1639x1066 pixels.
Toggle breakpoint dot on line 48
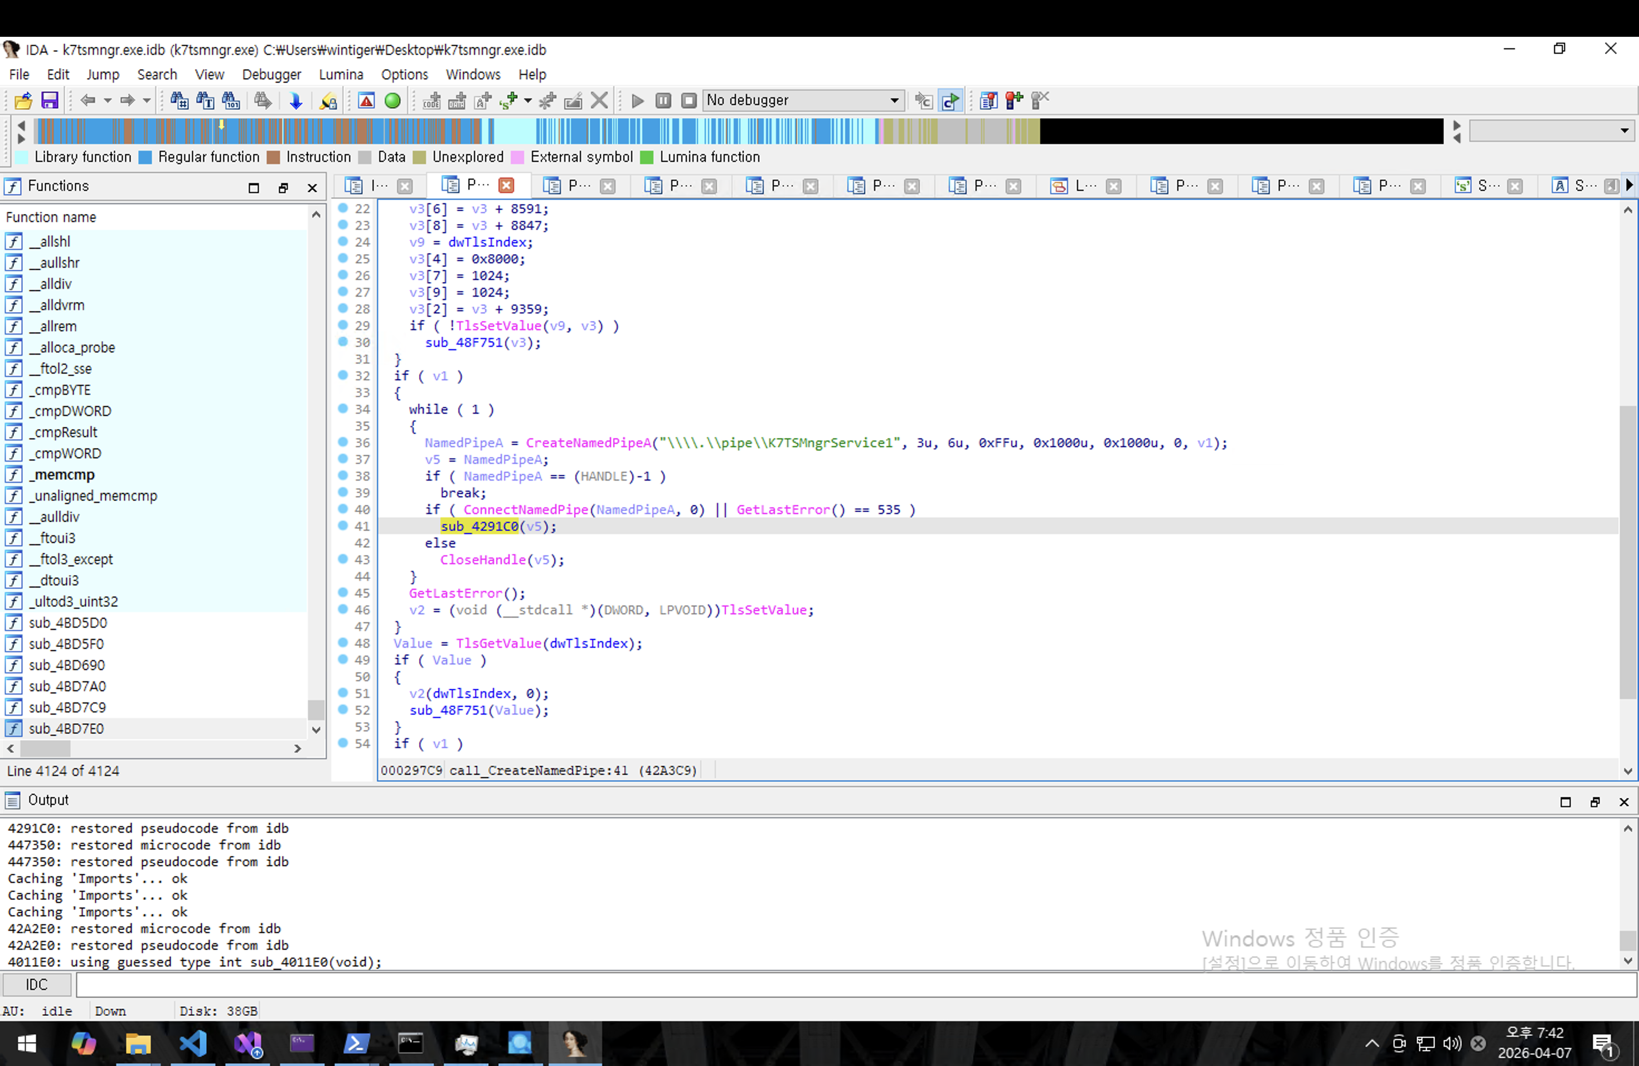point(343,642)
